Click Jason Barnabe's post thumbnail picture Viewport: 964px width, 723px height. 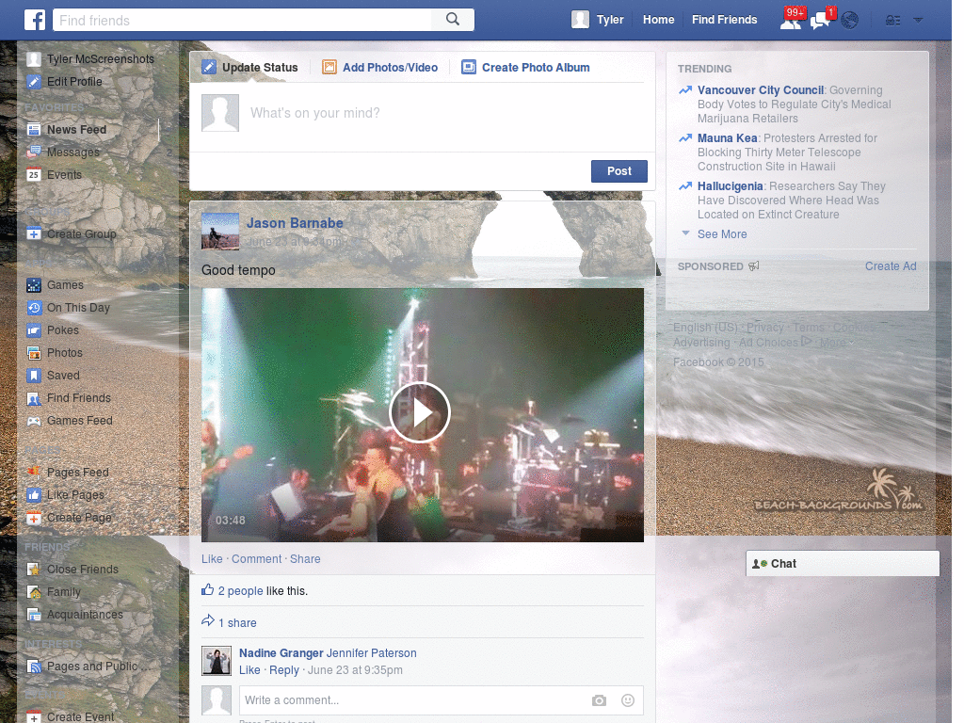click(220, 232)
